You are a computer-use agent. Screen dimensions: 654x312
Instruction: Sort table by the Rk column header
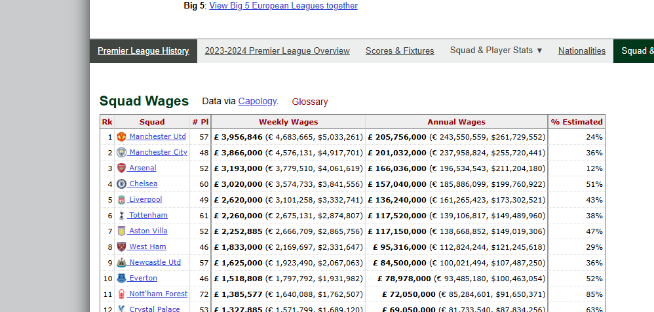(x=107, y=122)
